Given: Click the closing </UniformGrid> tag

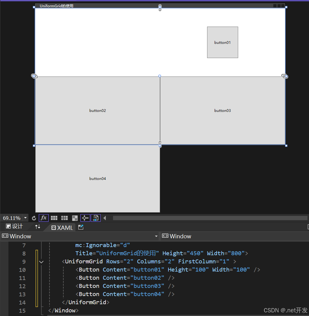Looking at the screenshot, I should click(86, 302).
